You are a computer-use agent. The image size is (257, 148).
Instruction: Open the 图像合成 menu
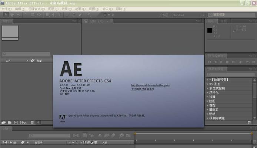[x=37, y=9]
